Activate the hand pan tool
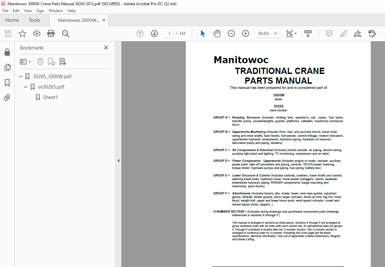Viewport: 385px width, 267px height. pos(217,34)
